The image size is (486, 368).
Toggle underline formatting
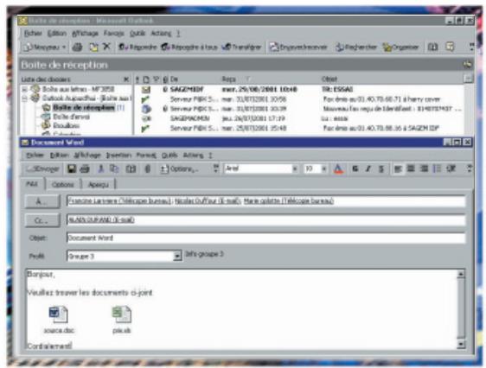381,169
